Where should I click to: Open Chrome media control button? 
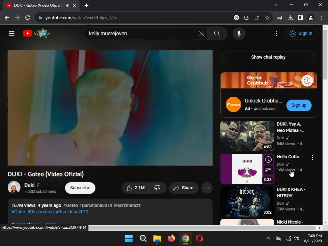(280, 18)
